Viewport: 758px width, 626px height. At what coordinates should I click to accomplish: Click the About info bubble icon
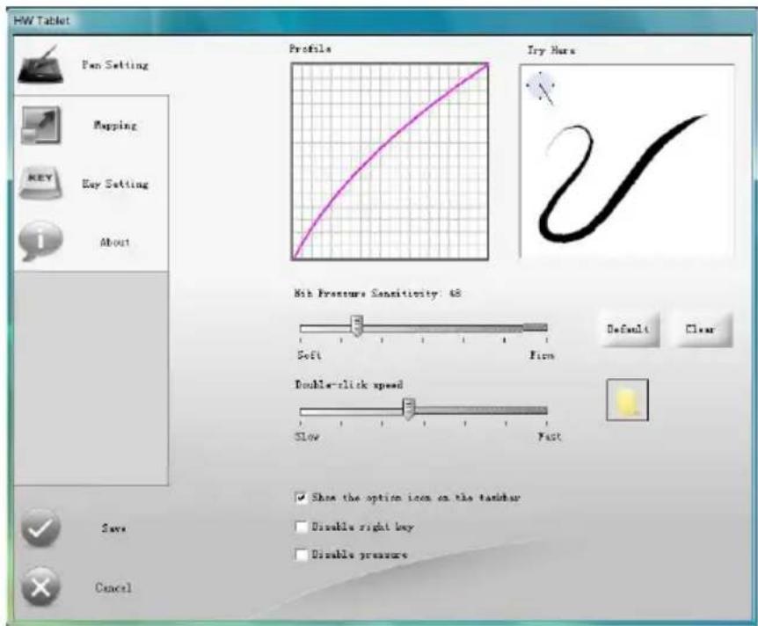(x=40, y=241)
